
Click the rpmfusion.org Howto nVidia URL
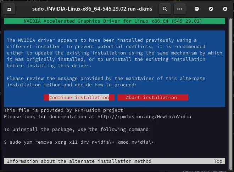[144, 116]
